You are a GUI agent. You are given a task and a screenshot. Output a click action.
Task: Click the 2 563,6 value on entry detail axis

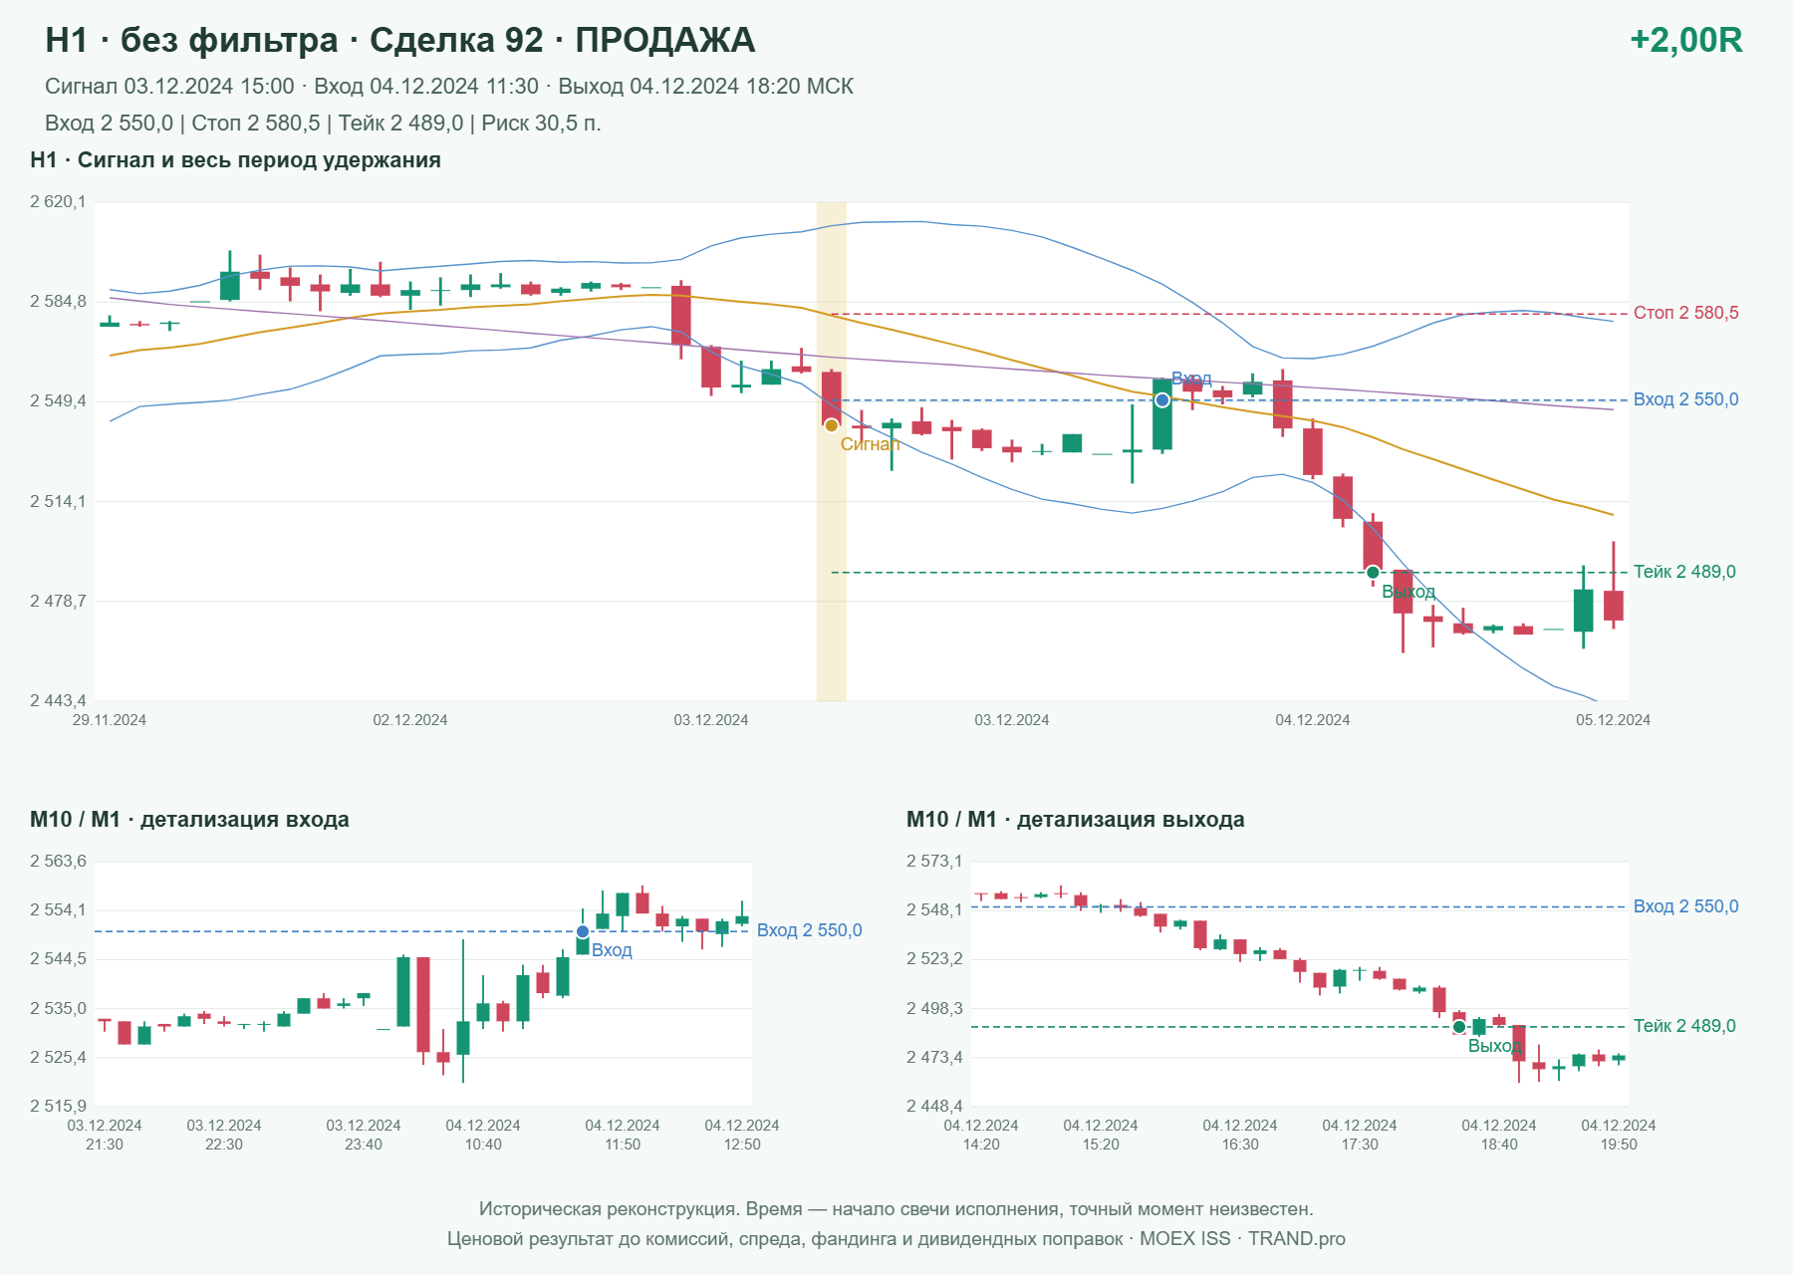(58, 862)
